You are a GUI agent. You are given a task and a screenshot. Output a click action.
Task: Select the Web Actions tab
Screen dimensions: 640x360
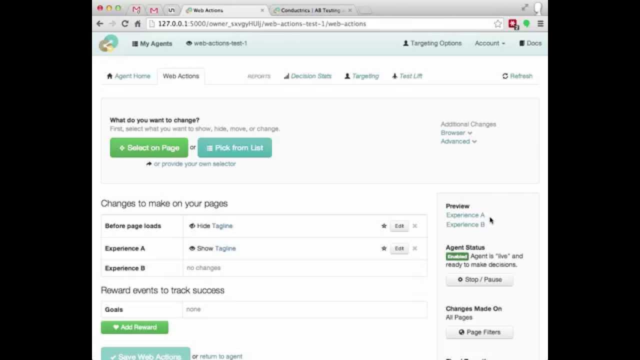click(181, 76)
